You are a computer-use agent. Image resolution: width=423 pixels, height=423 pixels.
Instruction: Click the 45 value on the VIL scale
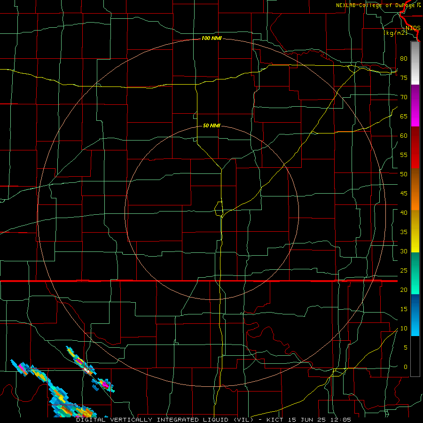(404, 194)
